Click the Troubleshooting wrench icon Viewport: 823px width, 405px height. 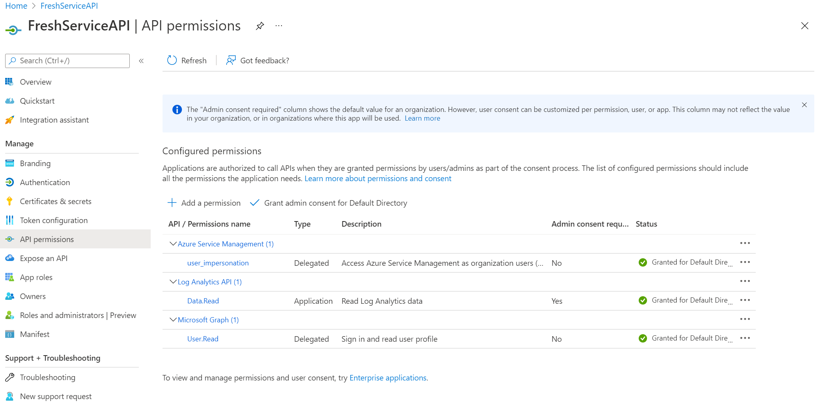coord(9,377)
